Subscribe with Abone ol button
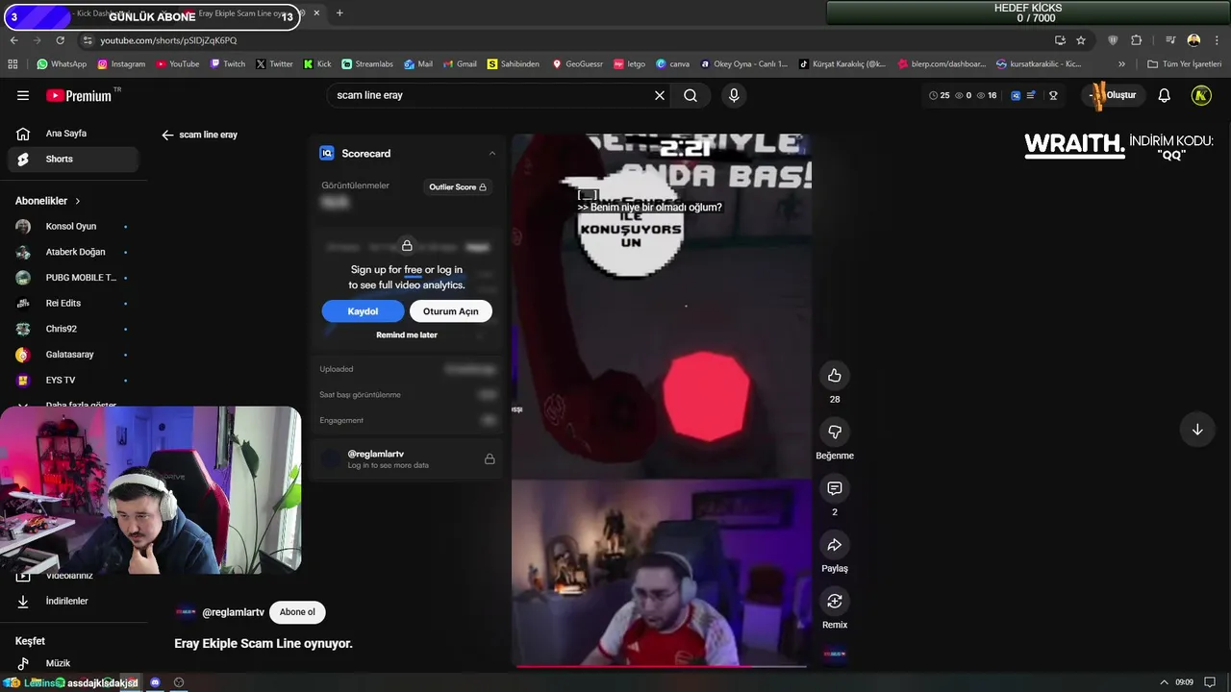1231x692 pixels. [297, 612]
